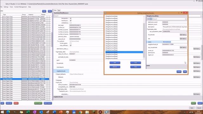The height and width of the screenshot is (114, 203).
Task: Click the categorized sort icon in NeighborhoodData panel
Action: tap(148, 19)
